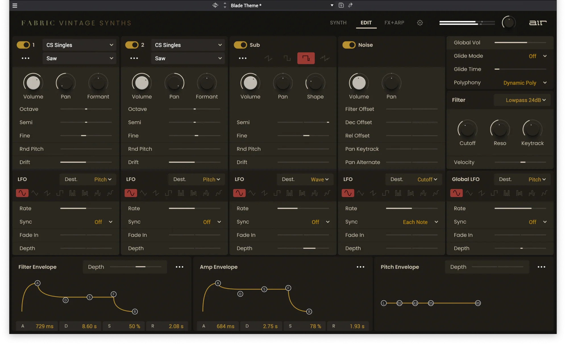Select sine wave for Global LFO

[456, 193]
